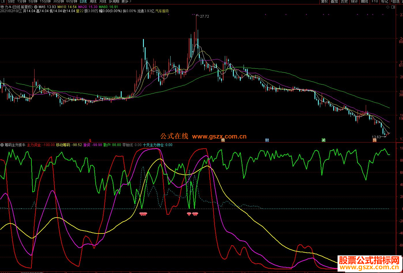This screenshot has width=403, height=273.
Task: Open the F10 company info button
Action: point(374,1)
